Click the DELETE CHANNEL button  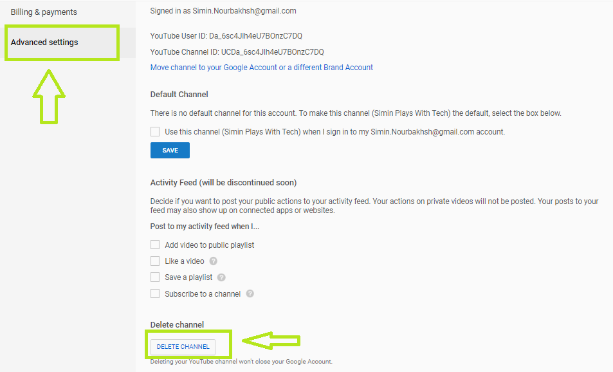click(x=183, y=347)
